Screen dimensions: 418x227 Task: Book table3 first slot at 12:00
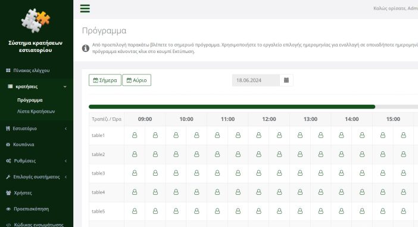pyautogui.click(x=258, y=173)
